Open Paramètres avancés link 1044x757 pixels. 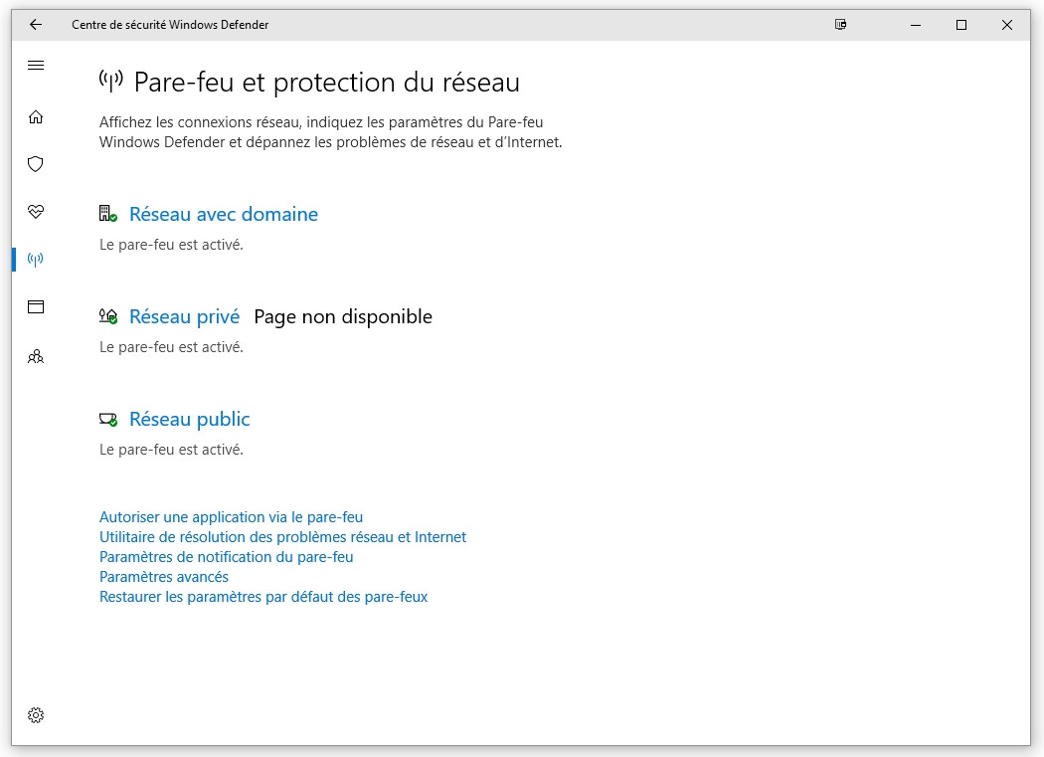164,577
